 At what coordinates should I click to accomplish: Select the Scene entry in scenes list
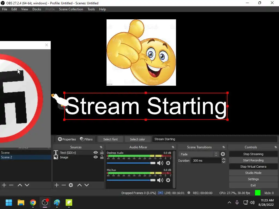click(26, 152)
